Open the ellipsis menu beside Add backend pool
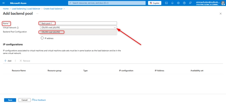 pyautogui.click(x=37, y=14)
